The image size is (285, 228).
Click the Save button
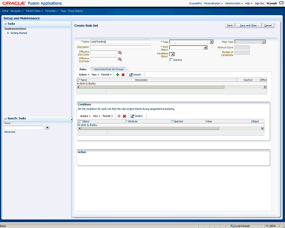[230, 25]
